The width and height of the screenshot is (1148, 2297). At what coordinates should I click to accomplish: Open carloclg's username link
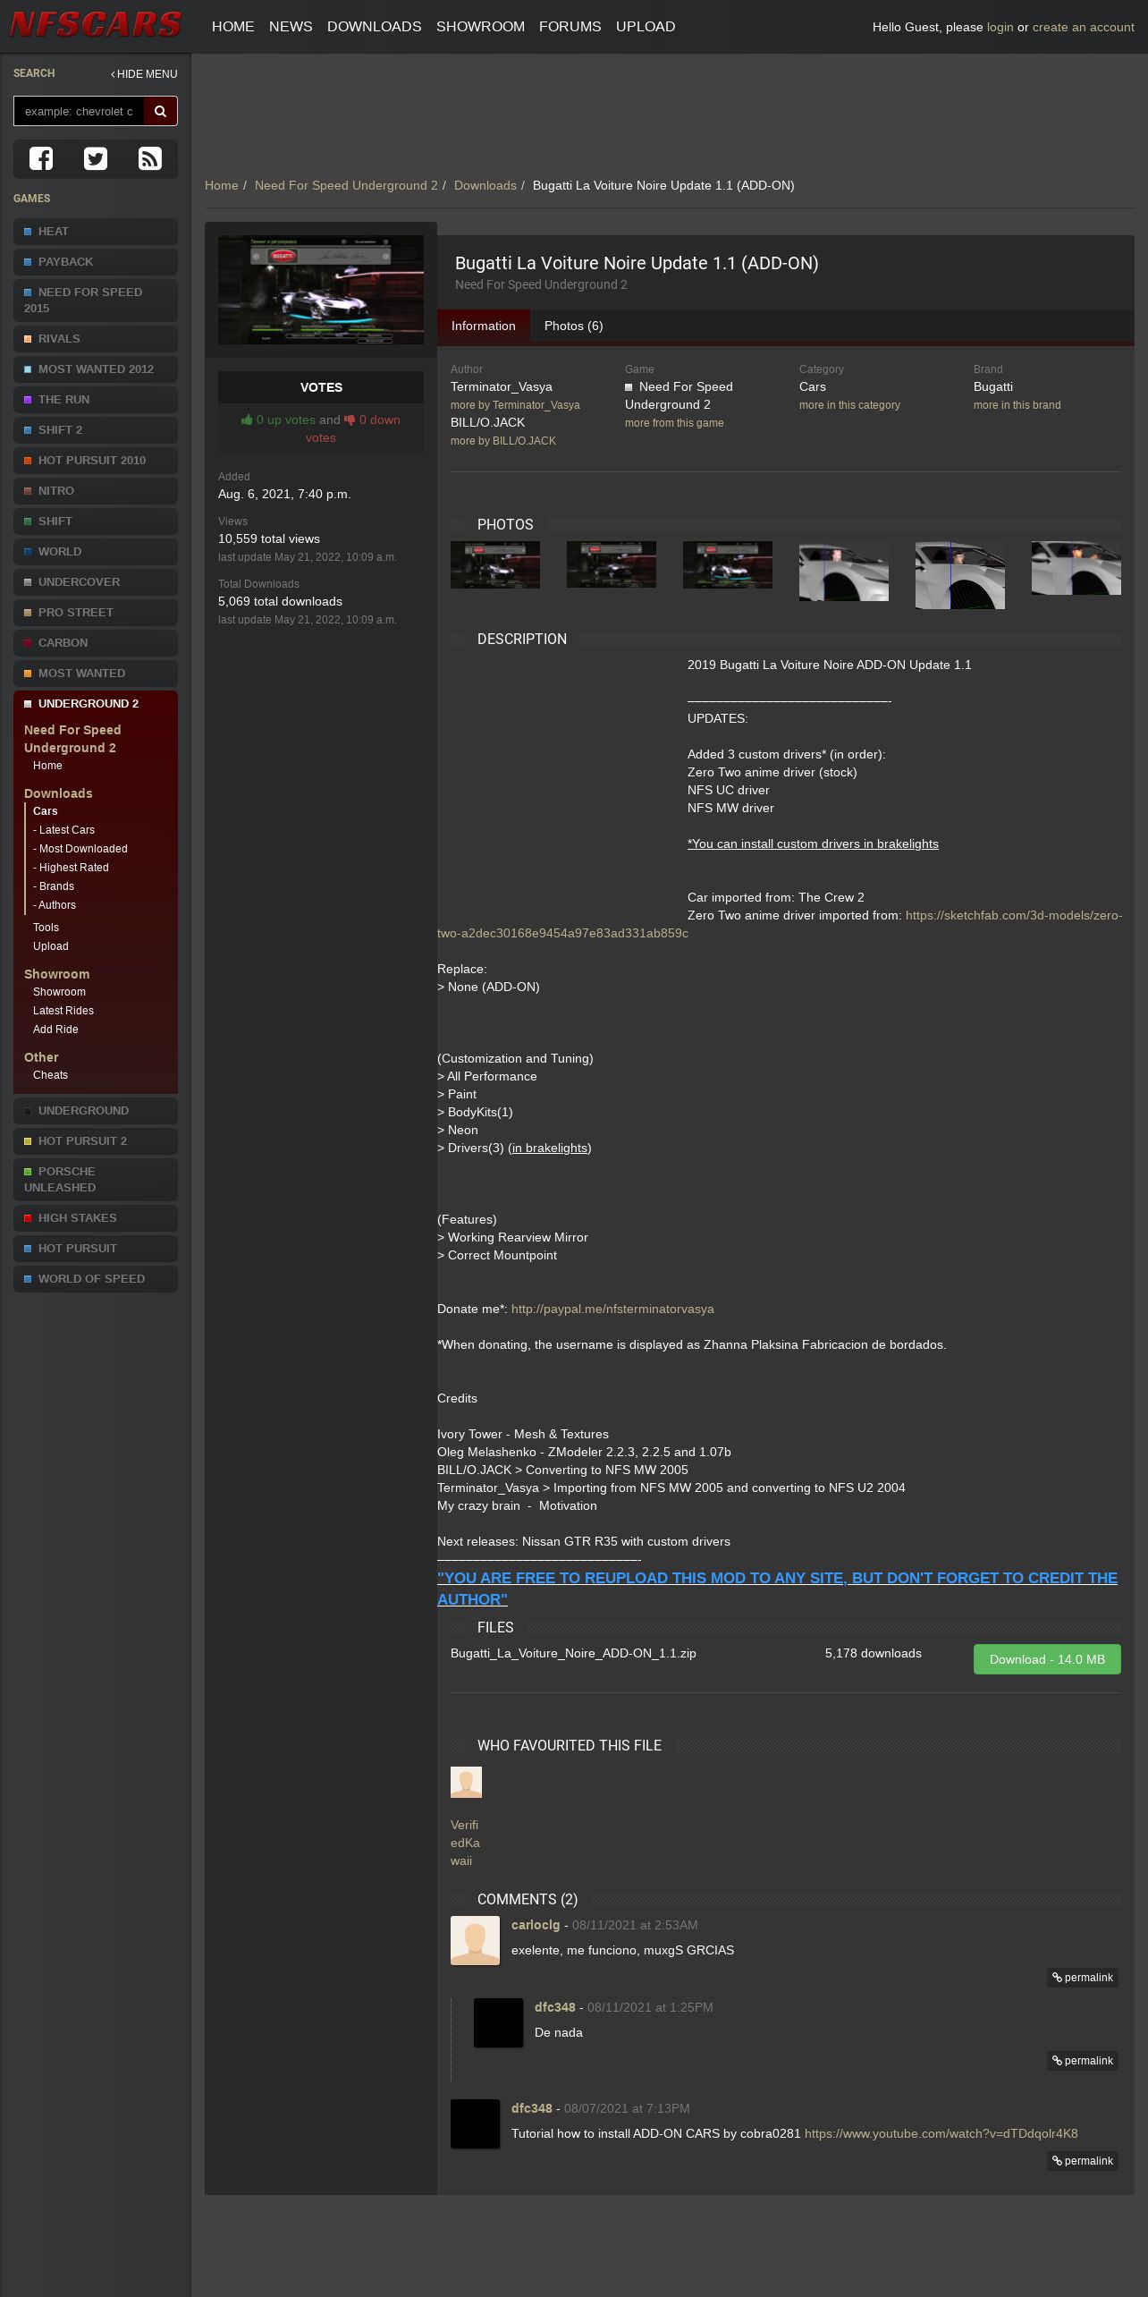pyautogui.click(x=536, y=1925)
